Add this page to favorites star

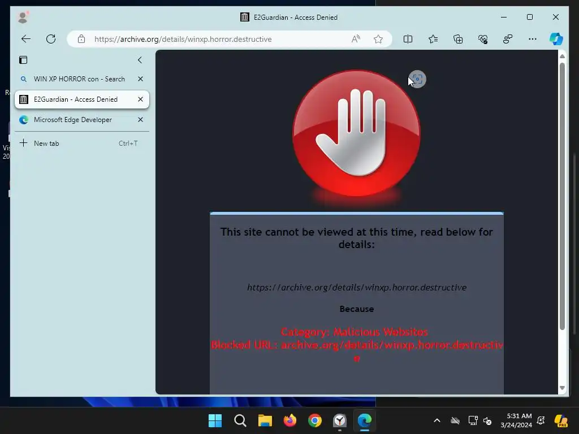coord(378,39)
